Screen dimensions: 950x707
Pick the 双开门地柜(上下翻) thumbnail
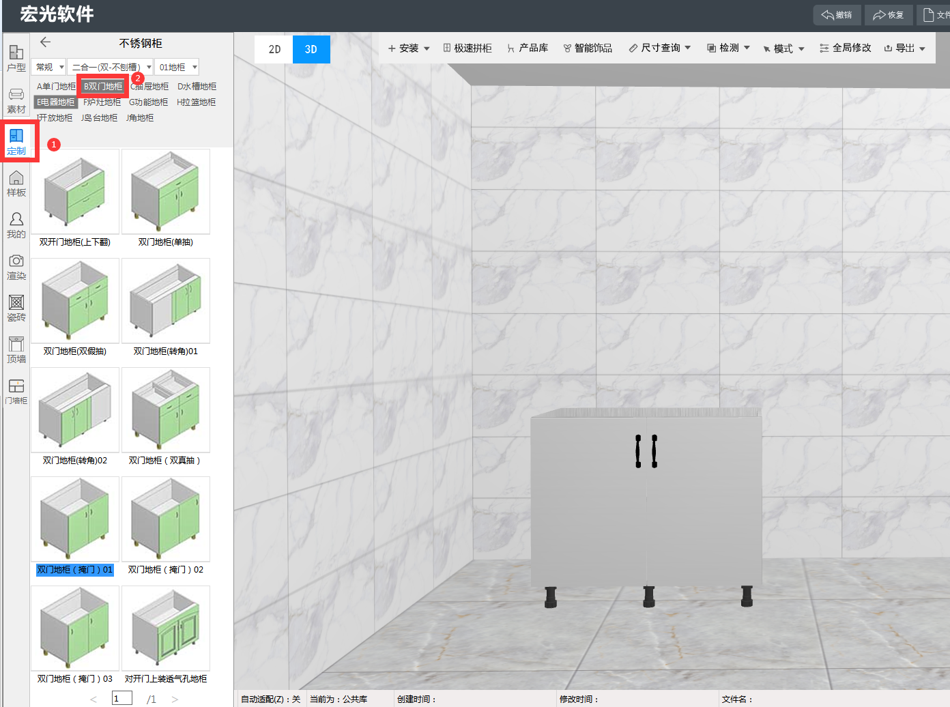pyautogui.click(x=75, y=192)
